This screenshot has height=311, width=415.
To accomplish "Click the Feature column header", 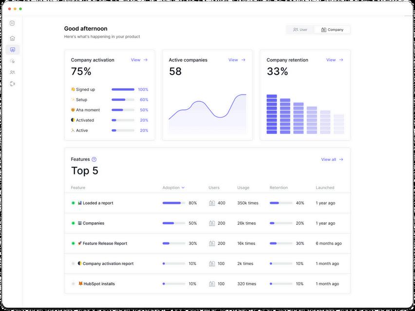I will [78, 188].
